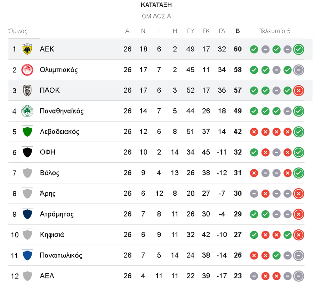Image resolution: width=313 pixels, height=286 pixels.
Task: Click the Ολυμπιακός team crest icon
Action: pos(27,70)
